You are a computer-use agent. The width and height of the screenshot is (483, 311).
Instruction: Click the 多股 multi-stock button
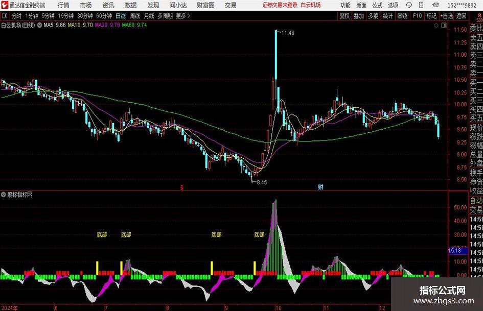coord(373,16)
